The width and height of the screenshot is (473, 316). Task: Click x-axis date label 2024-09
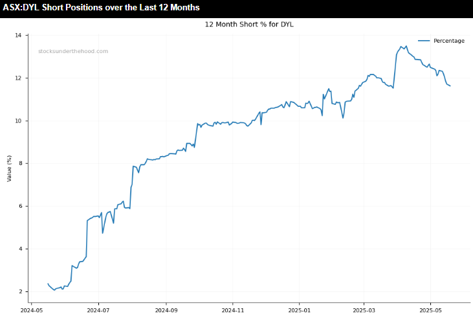166,310
